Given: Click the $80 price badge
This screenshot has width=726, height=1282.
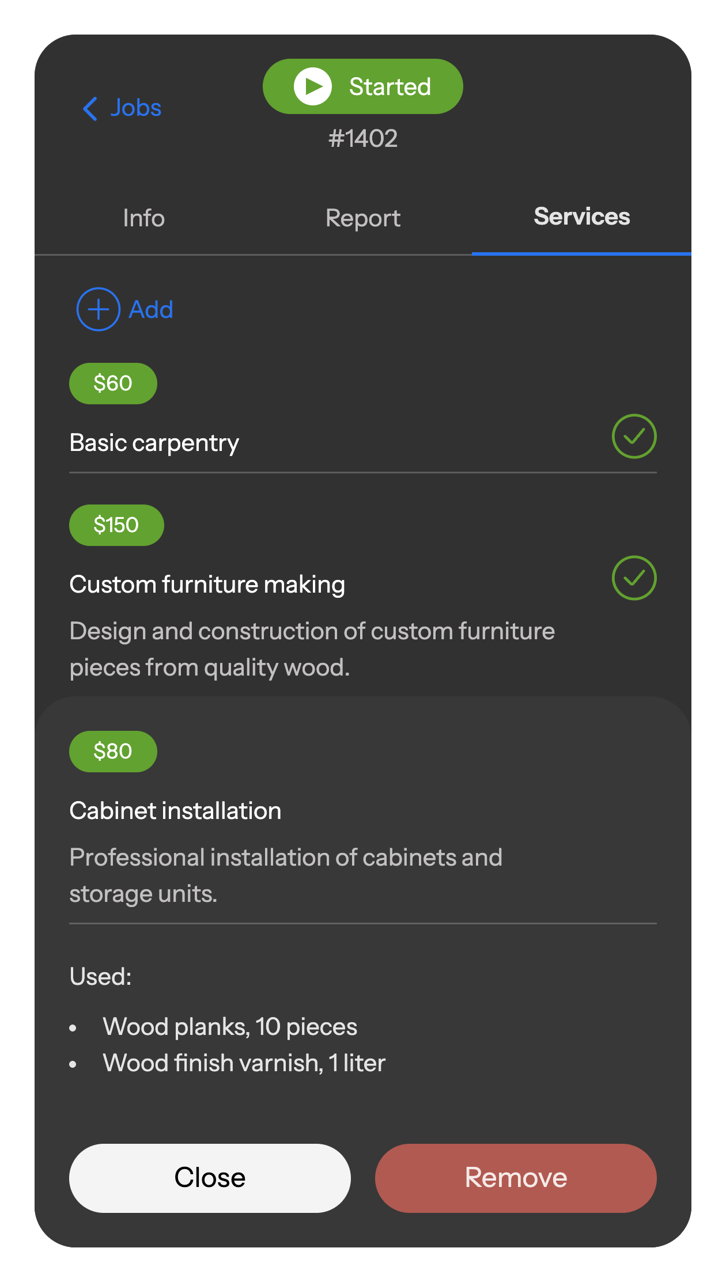Looking at the screenshot, I should [x=113, y=752].
